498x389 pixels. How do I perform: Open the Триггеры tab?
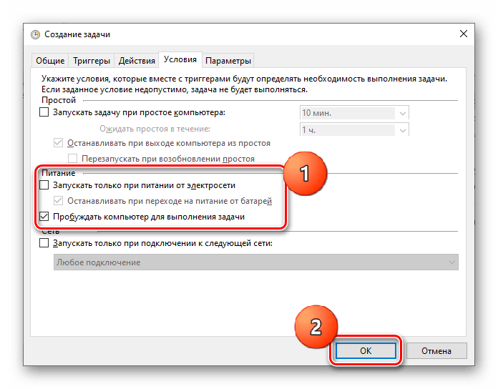click(92, 61)
